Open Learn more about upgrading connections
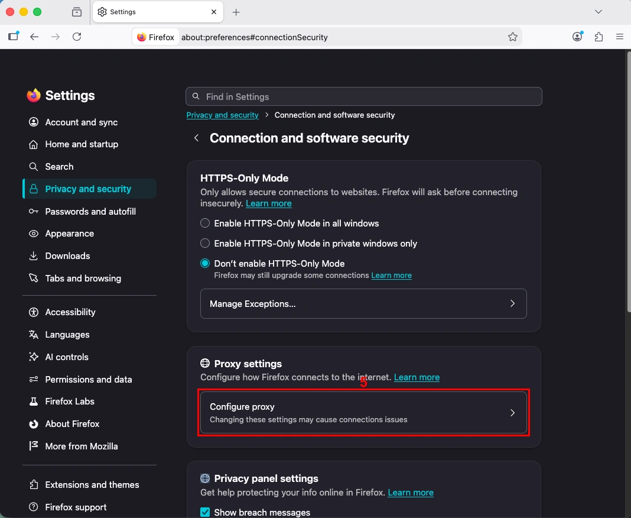Viewport: 631px width, 518px height. pyautogui.click(x=391, y=276)
